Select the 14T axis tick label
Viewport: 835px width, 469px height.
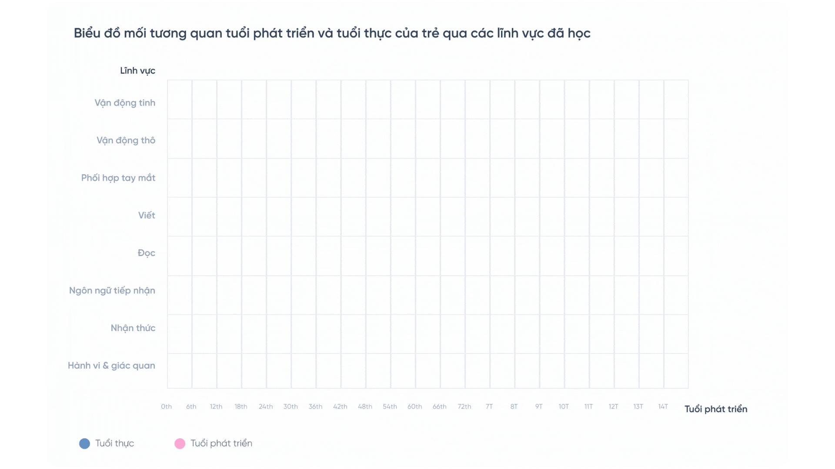click(663, 406)
